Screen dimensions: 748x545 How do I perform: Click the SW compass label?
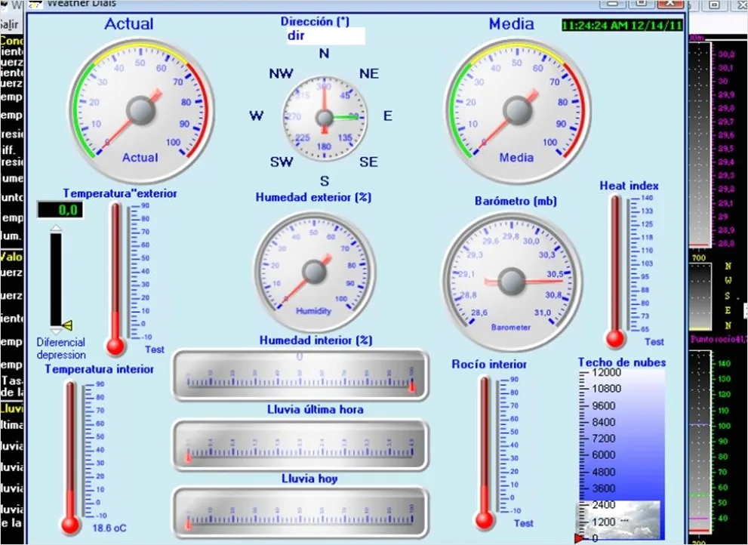pos(282,162)
